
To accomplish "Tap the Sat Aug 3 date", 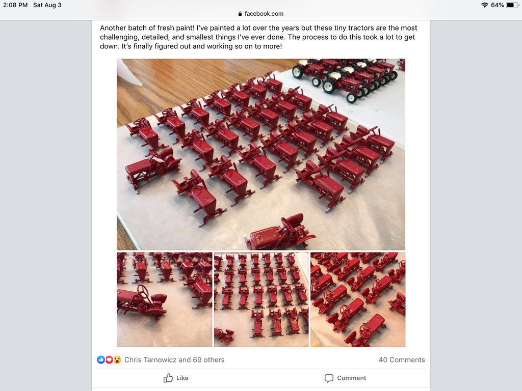I will (47, 5).
